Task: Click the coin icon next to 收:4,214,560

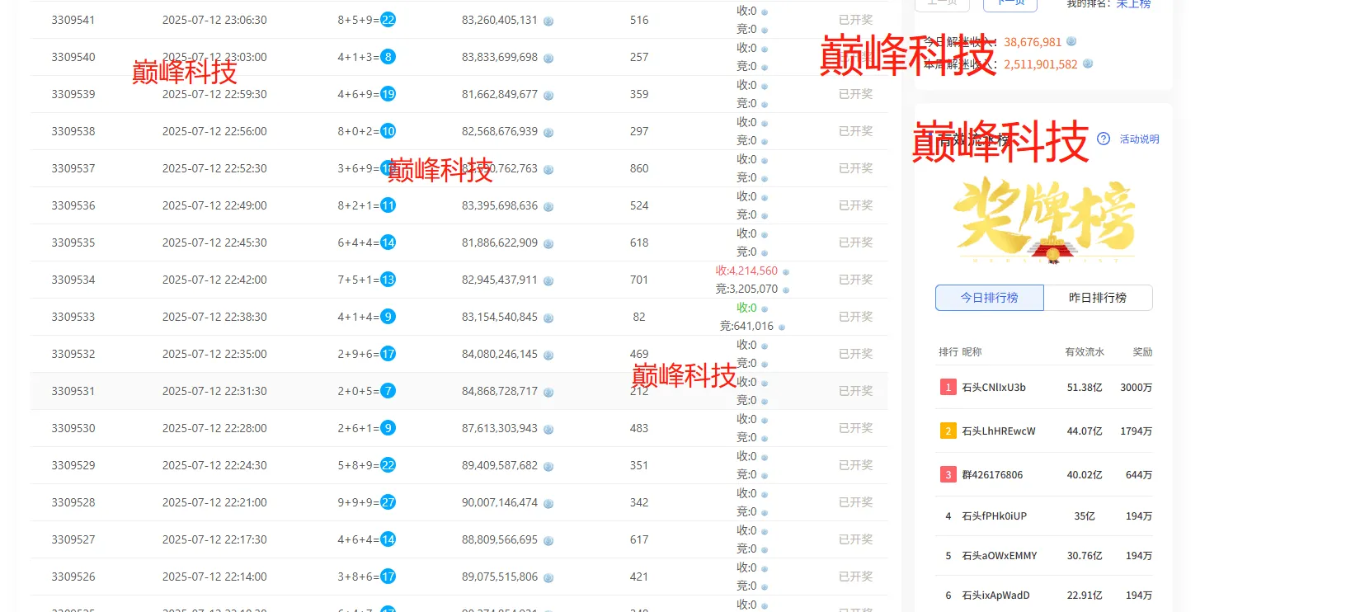Action: point(786,271)
